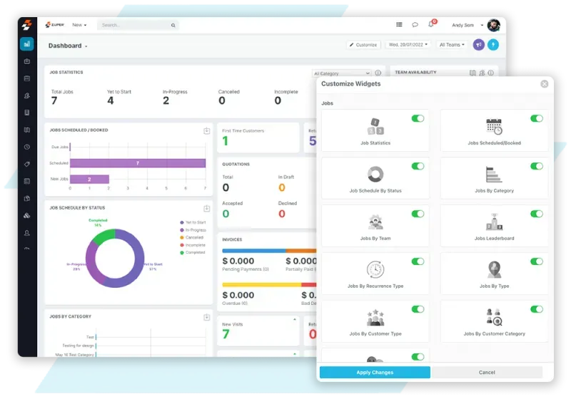The height and width of the screenshot is (399, 571).
Task: Open the map icon in sidebar
Action: point(27,130)
